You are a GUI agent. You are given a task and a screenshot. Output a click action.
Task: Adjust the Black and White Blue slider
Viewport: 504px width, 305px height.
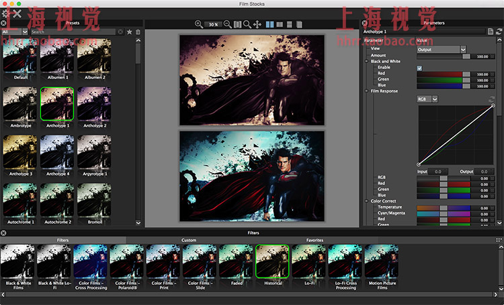click(x=444, y=86)
